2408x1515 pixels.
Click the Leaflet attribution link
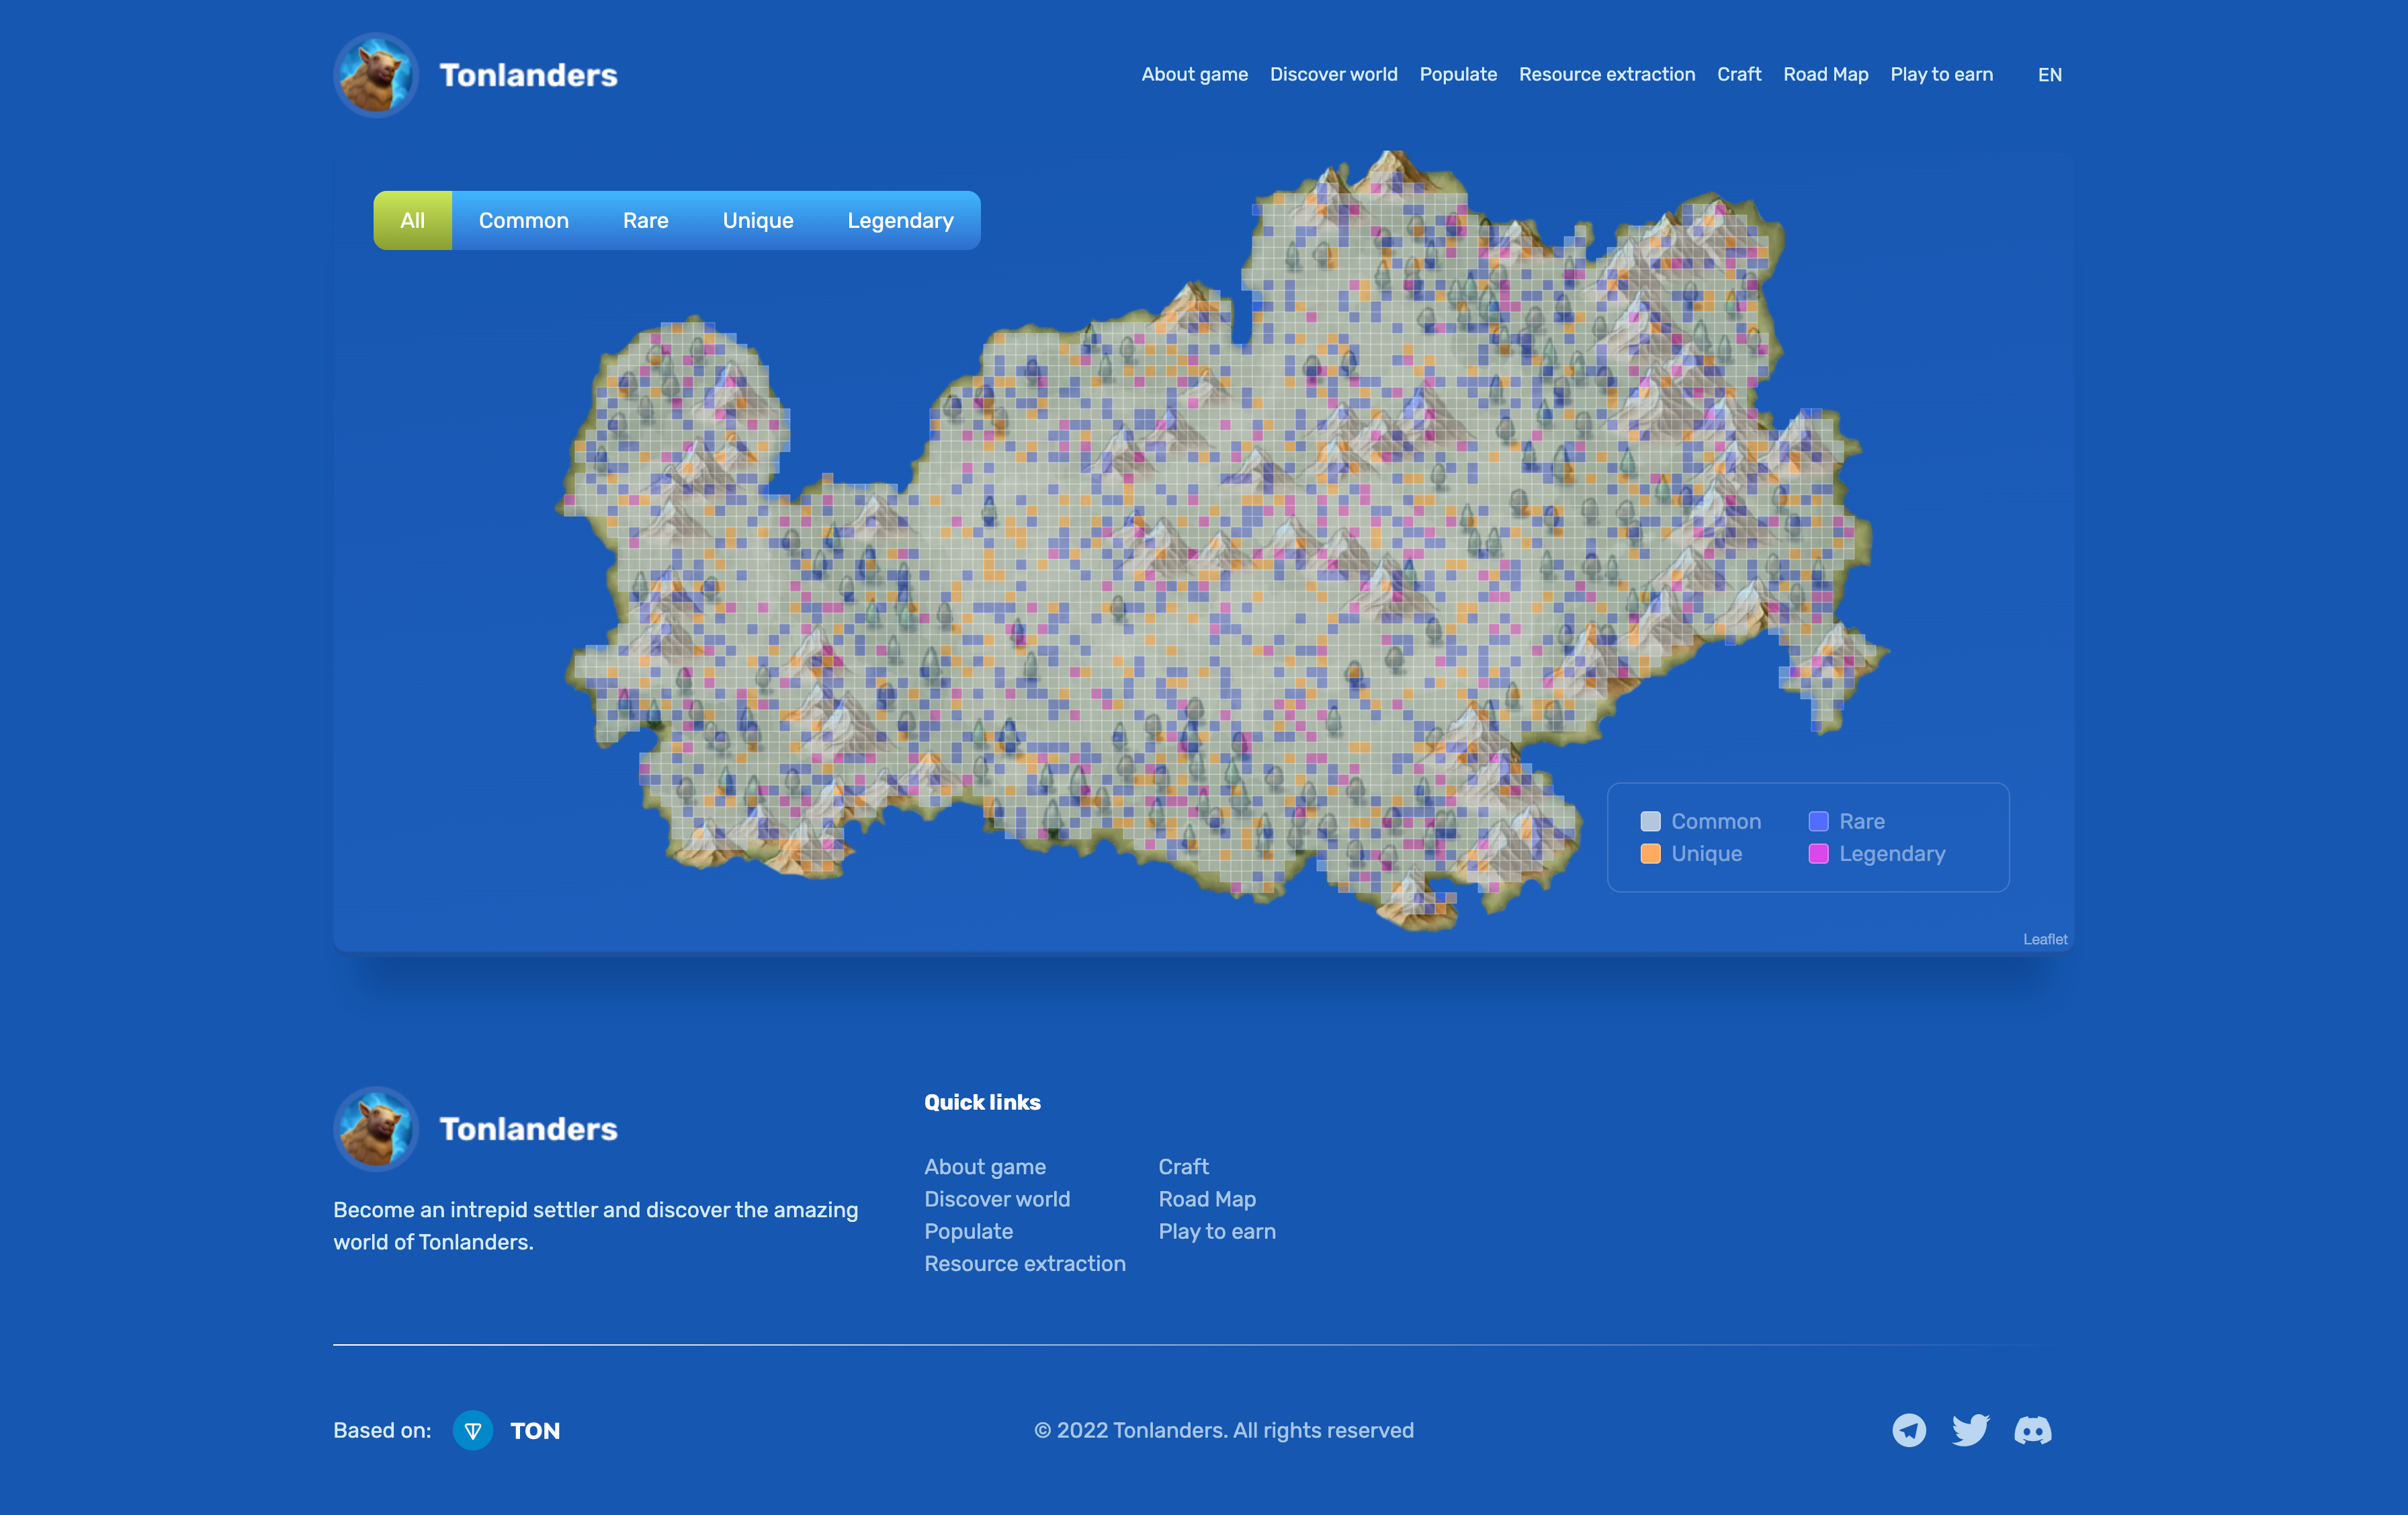2044,940
